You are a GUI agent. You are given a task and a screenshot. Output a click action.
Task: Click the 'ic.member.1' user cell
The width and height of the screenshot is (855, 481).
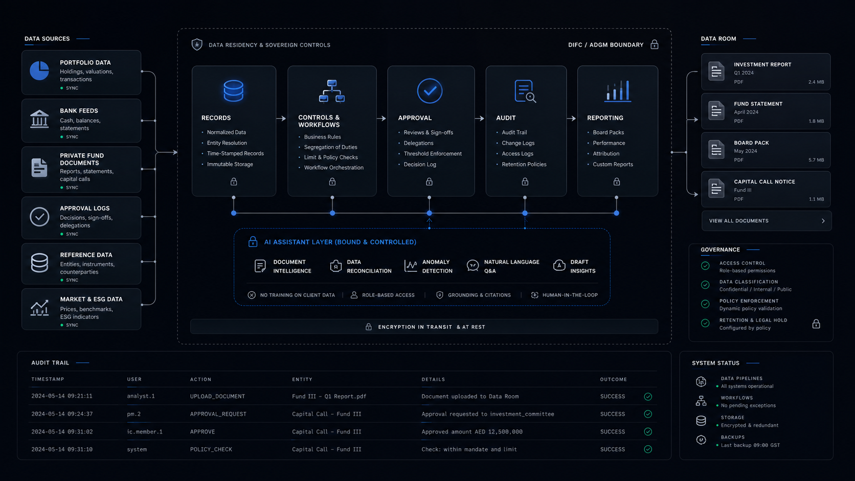pyautogui.click(x=145, y=432)
